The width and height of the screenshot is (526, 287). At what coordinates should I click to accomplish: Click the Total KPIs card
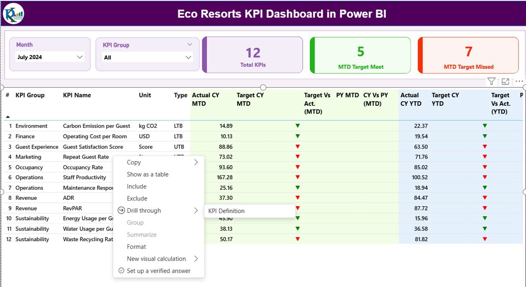pyautogui.click(x=253, y=55)
